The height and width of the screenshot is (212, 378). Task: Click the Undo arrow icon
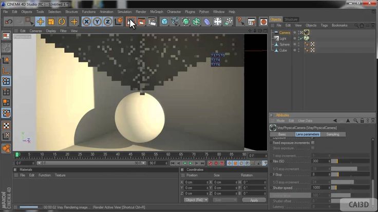pos(9,22)
